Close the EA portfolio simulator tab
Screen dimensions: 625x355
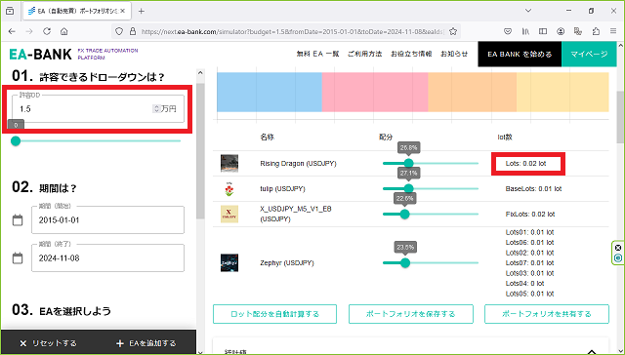[123, 11]
